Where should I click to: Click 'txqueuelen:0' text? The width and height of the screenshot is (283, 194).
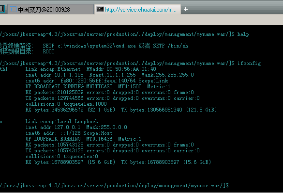click(x=81, y=156)
